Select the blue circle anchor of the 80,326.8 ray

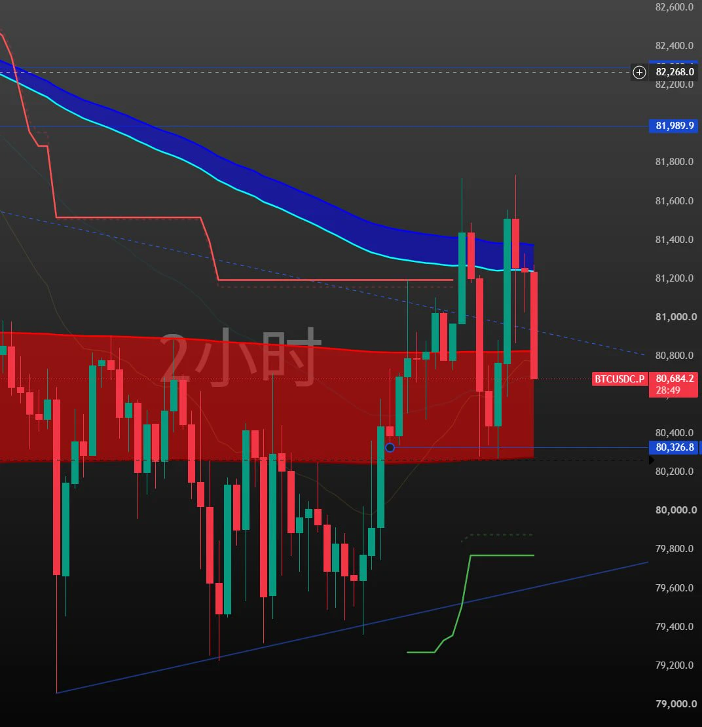click(x=390, y=447)
